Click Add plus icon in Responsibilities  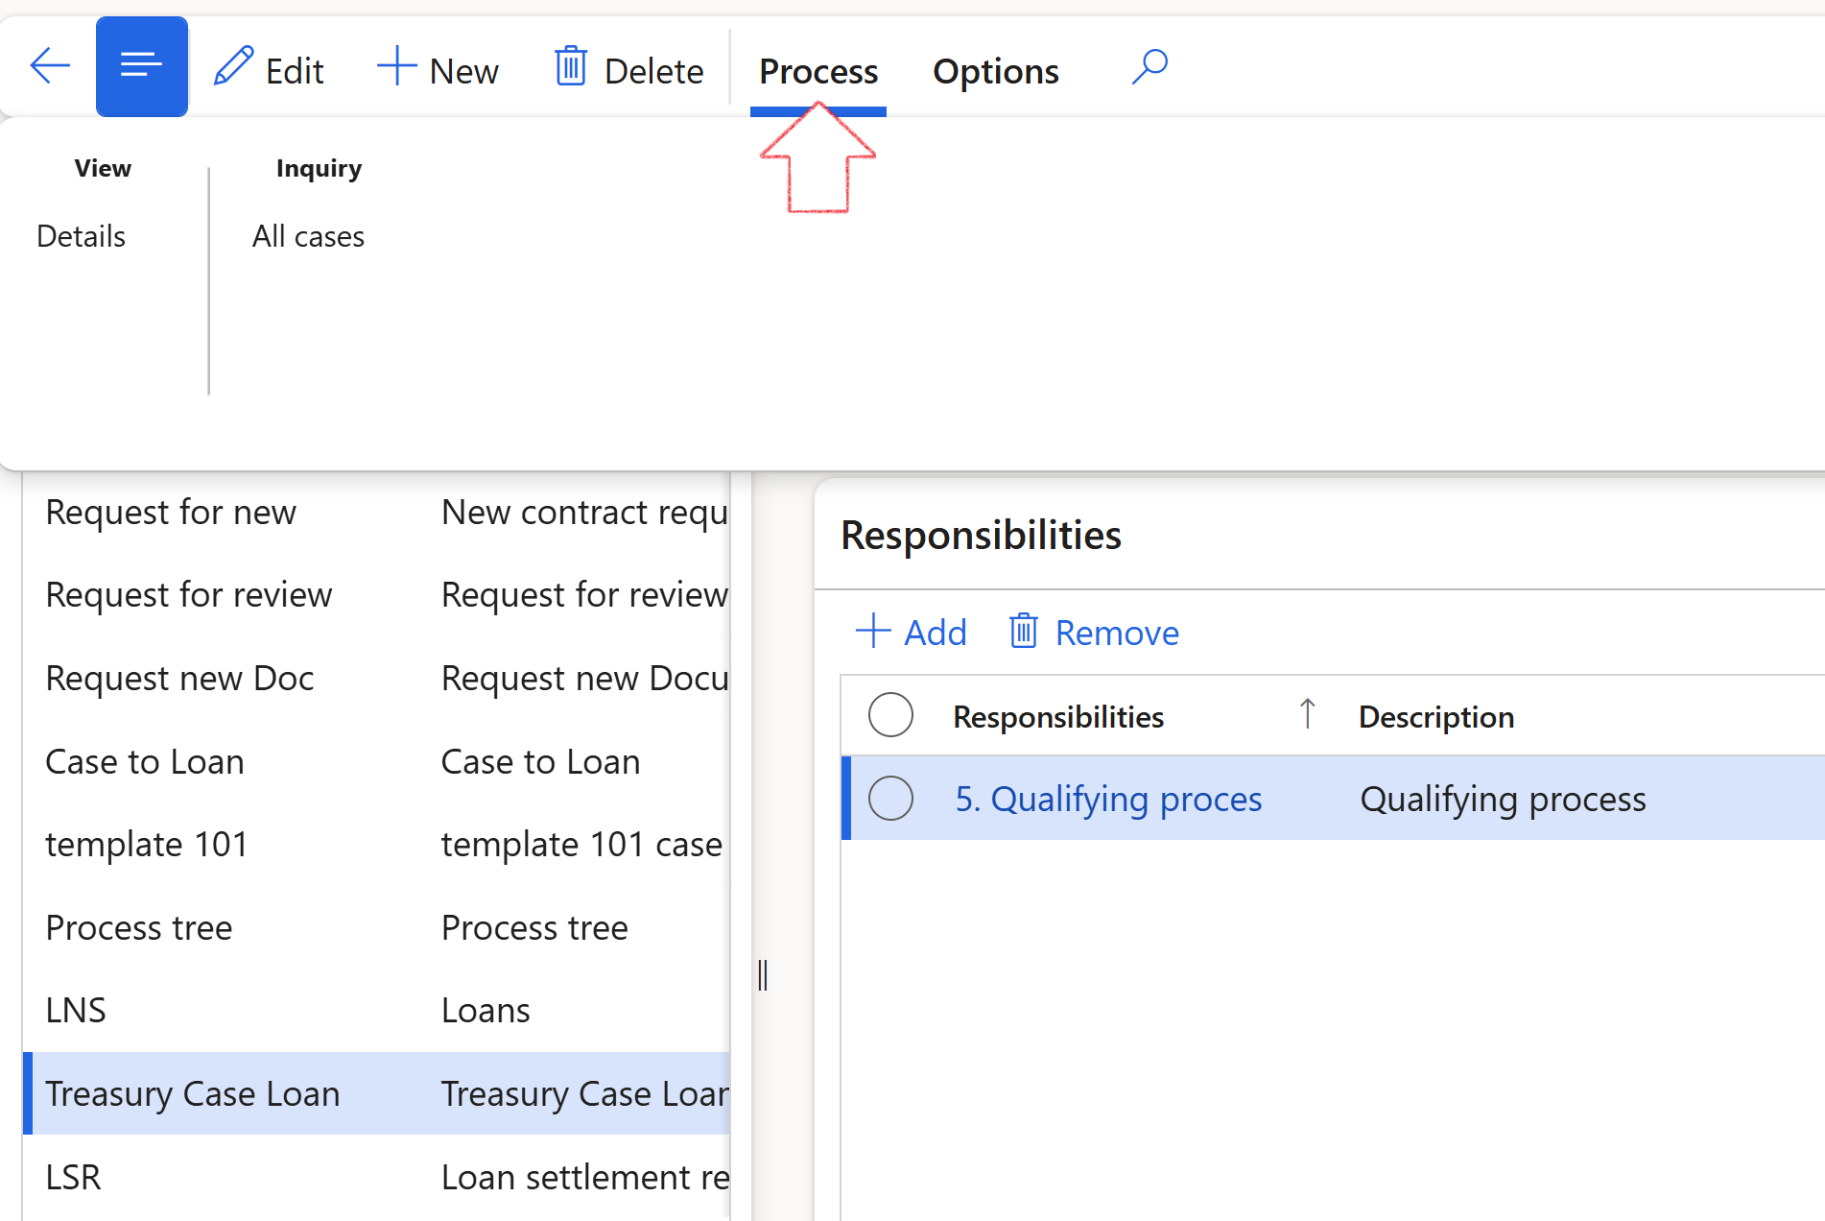873,632
